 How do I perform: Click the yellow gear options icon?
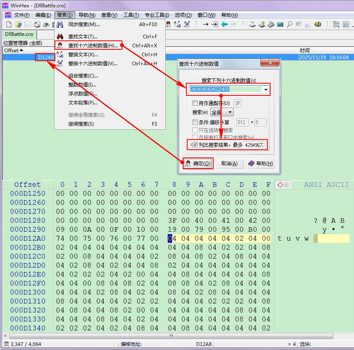click(318, 24)
